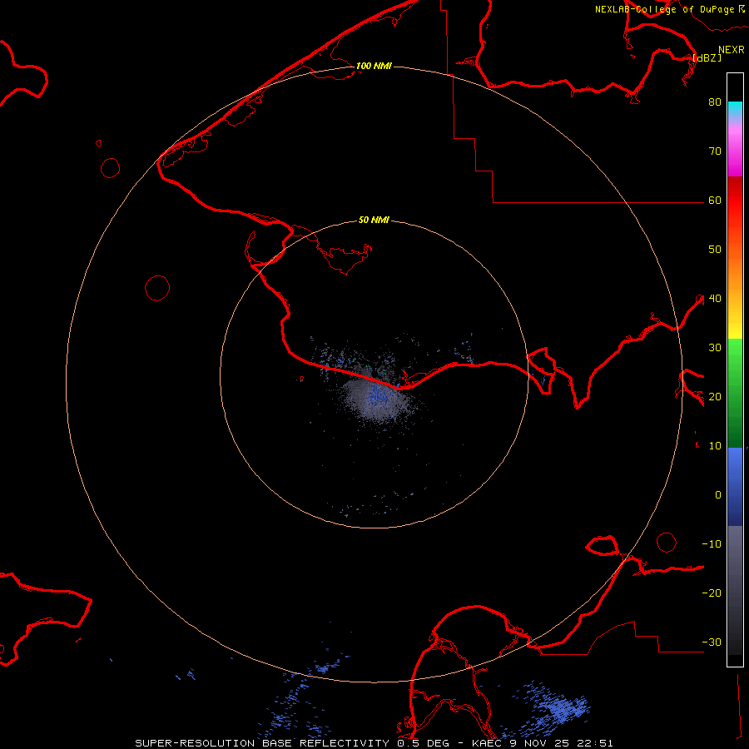Click the SUPER-RESOLUTION BASE REFLECTIVITY caption text

(262, 743)
